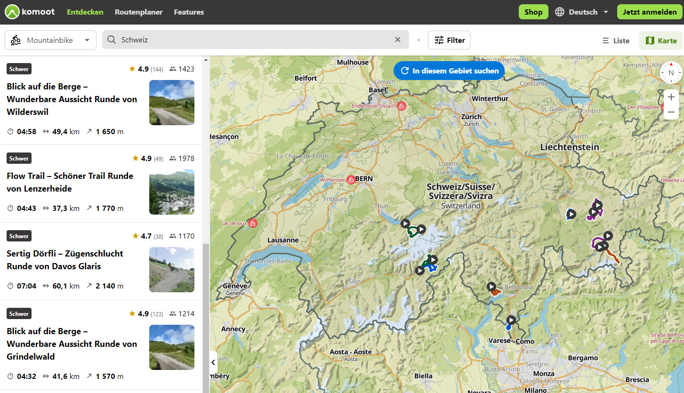The height and width of the screenshot is (393, 684).
Task: Click tour marker near Bellinzona
Action: [x=491, y=286]
